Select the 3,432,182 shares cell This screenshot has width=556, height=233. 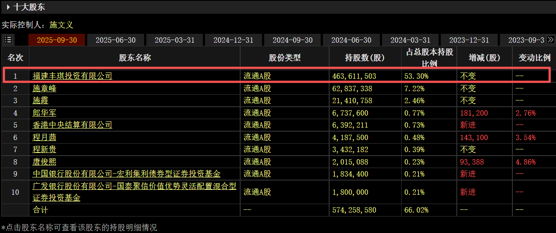tap(351, 149)
